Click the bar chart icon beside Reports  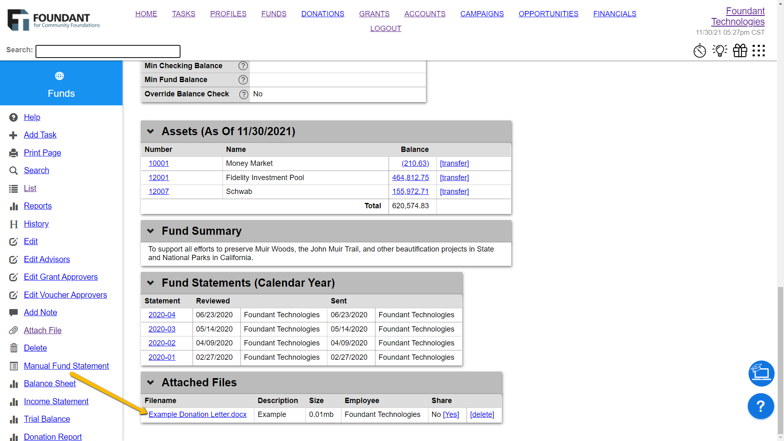13,206
